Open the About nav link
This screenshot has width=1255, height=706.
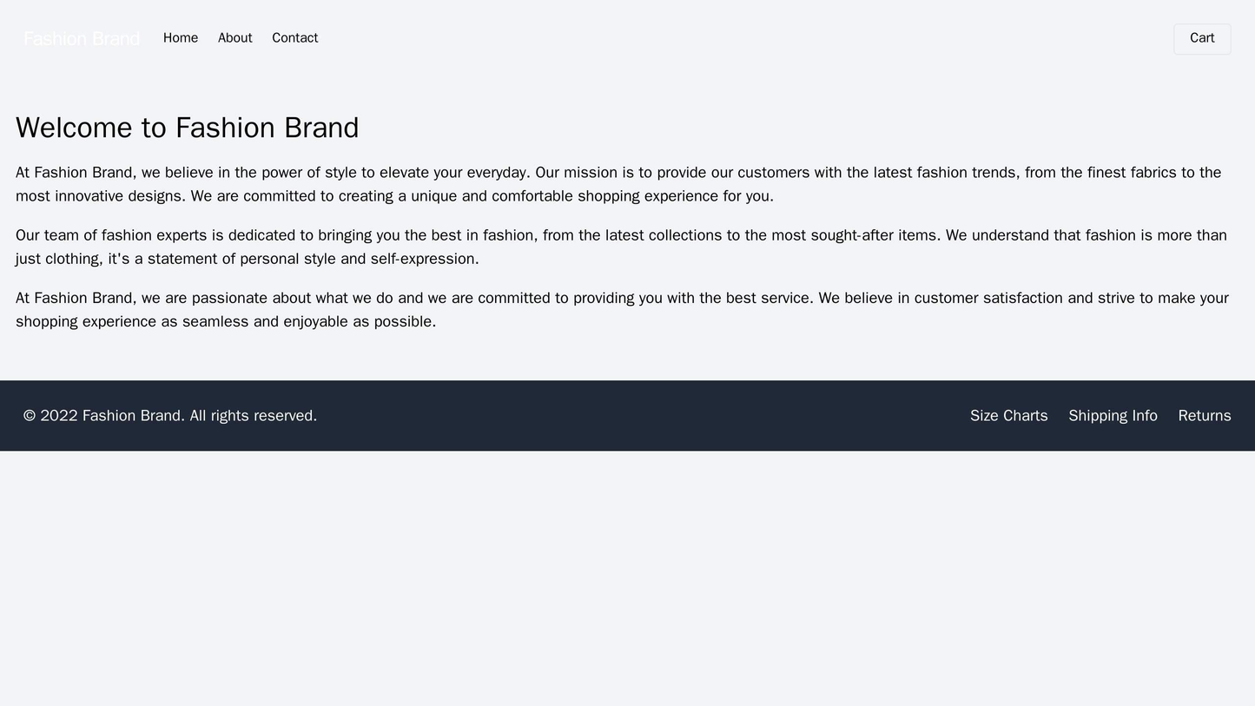234,38
